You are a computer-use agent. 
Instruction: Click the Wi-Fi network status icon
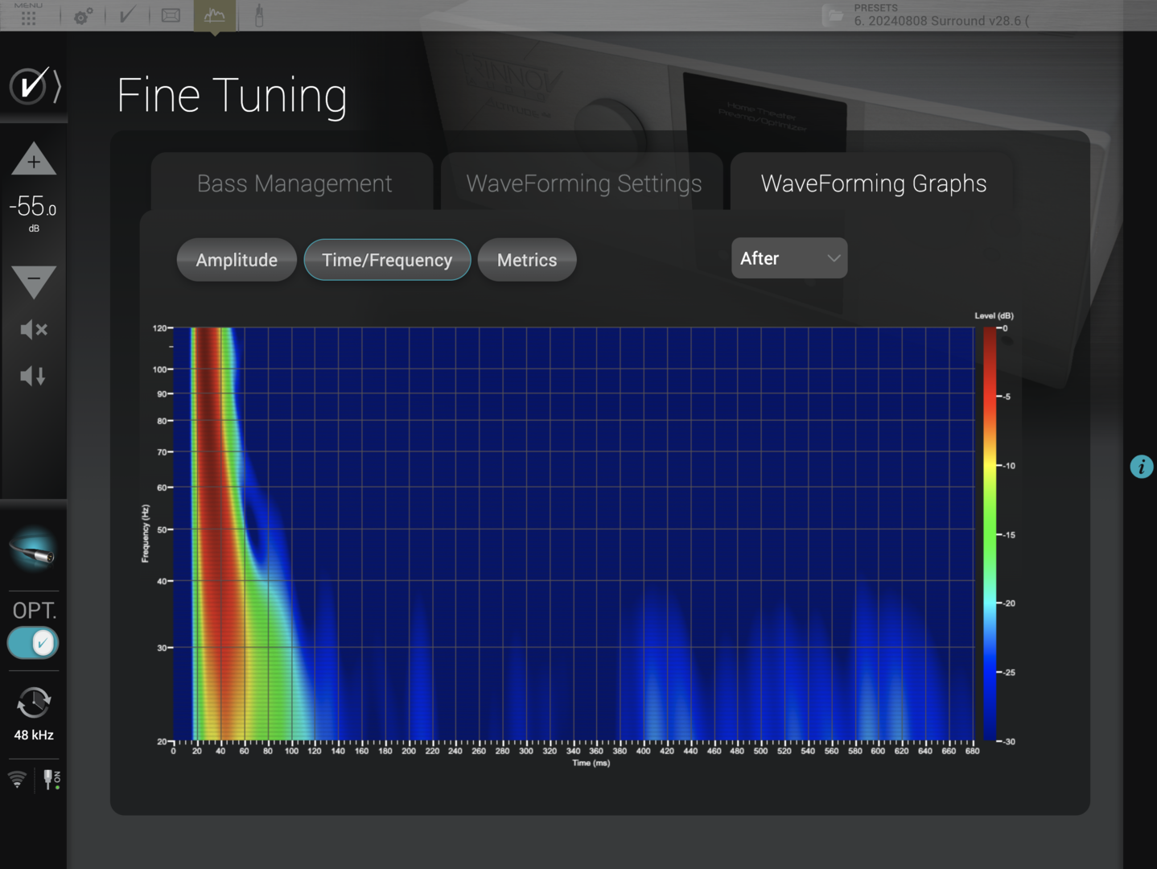click(17, 779)
